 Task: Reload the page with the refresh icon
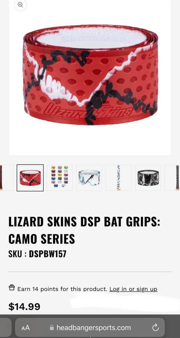[x=155, y=328]
